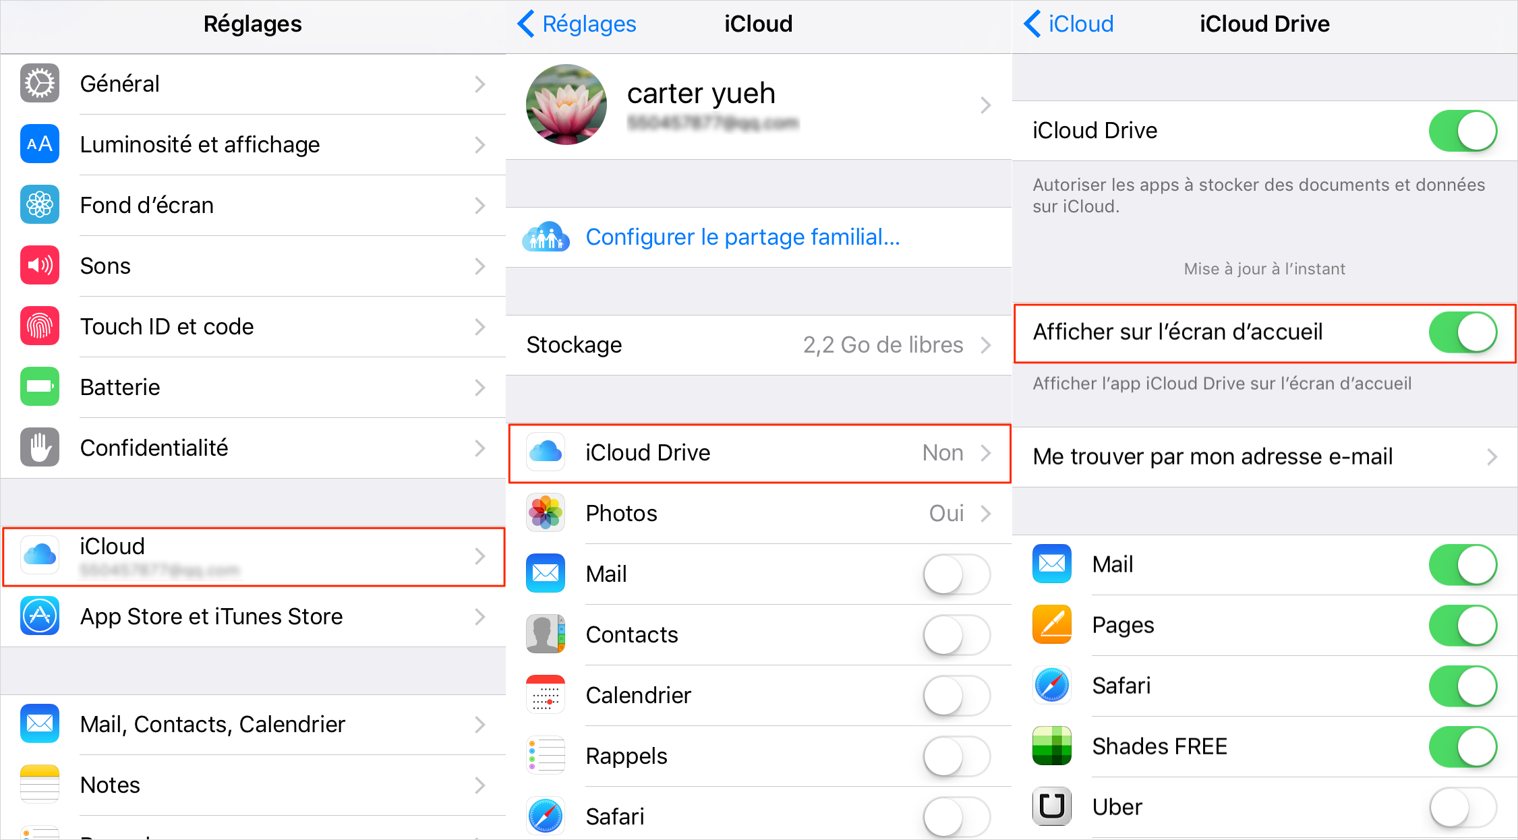Tap the family sharing cloud icon

coord(546,237)
